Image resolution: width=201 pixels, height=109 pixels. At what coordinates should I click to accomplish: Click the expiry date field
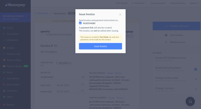[68, 92]
